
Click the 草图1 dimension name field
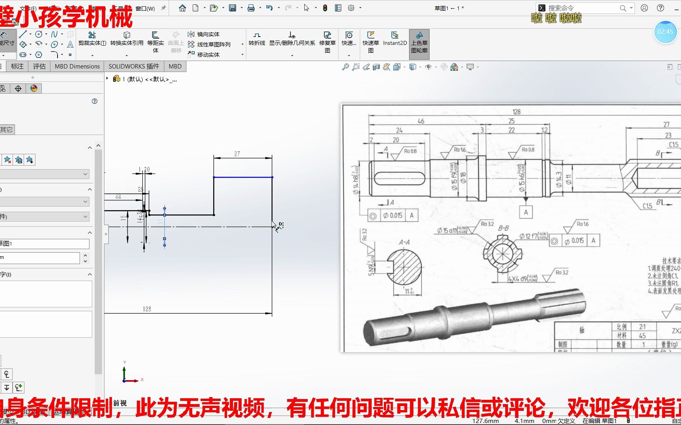point(45,244)
